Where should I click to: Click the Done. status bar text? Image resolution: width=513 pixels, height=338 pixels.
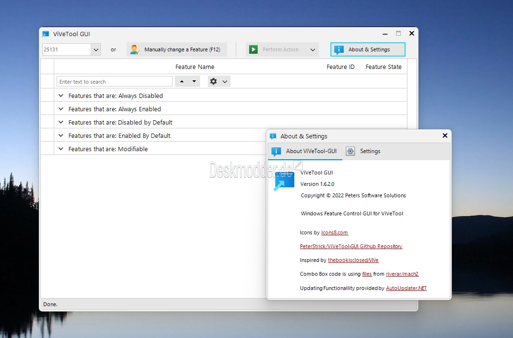[50, 304]
